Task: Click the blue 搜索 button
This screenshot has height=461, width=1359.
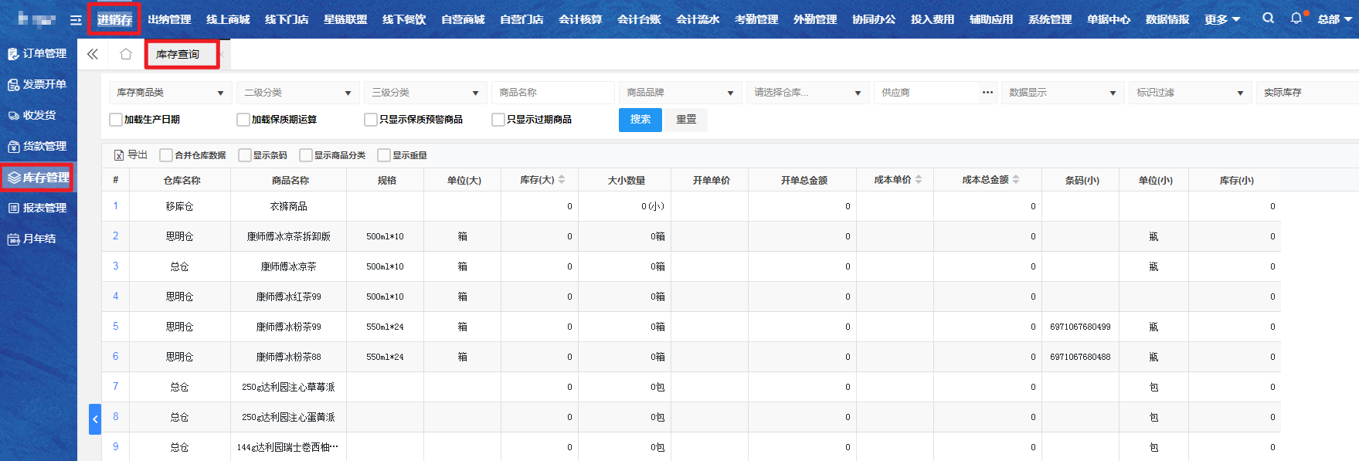Action: (x=640, y=120)
